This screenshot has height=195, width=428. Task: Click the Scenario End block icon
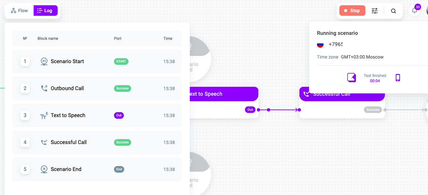(x=44, y=169)
